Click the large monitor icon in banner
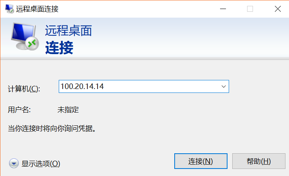This screenshot has height=176, width=289. tap(25, 36)
